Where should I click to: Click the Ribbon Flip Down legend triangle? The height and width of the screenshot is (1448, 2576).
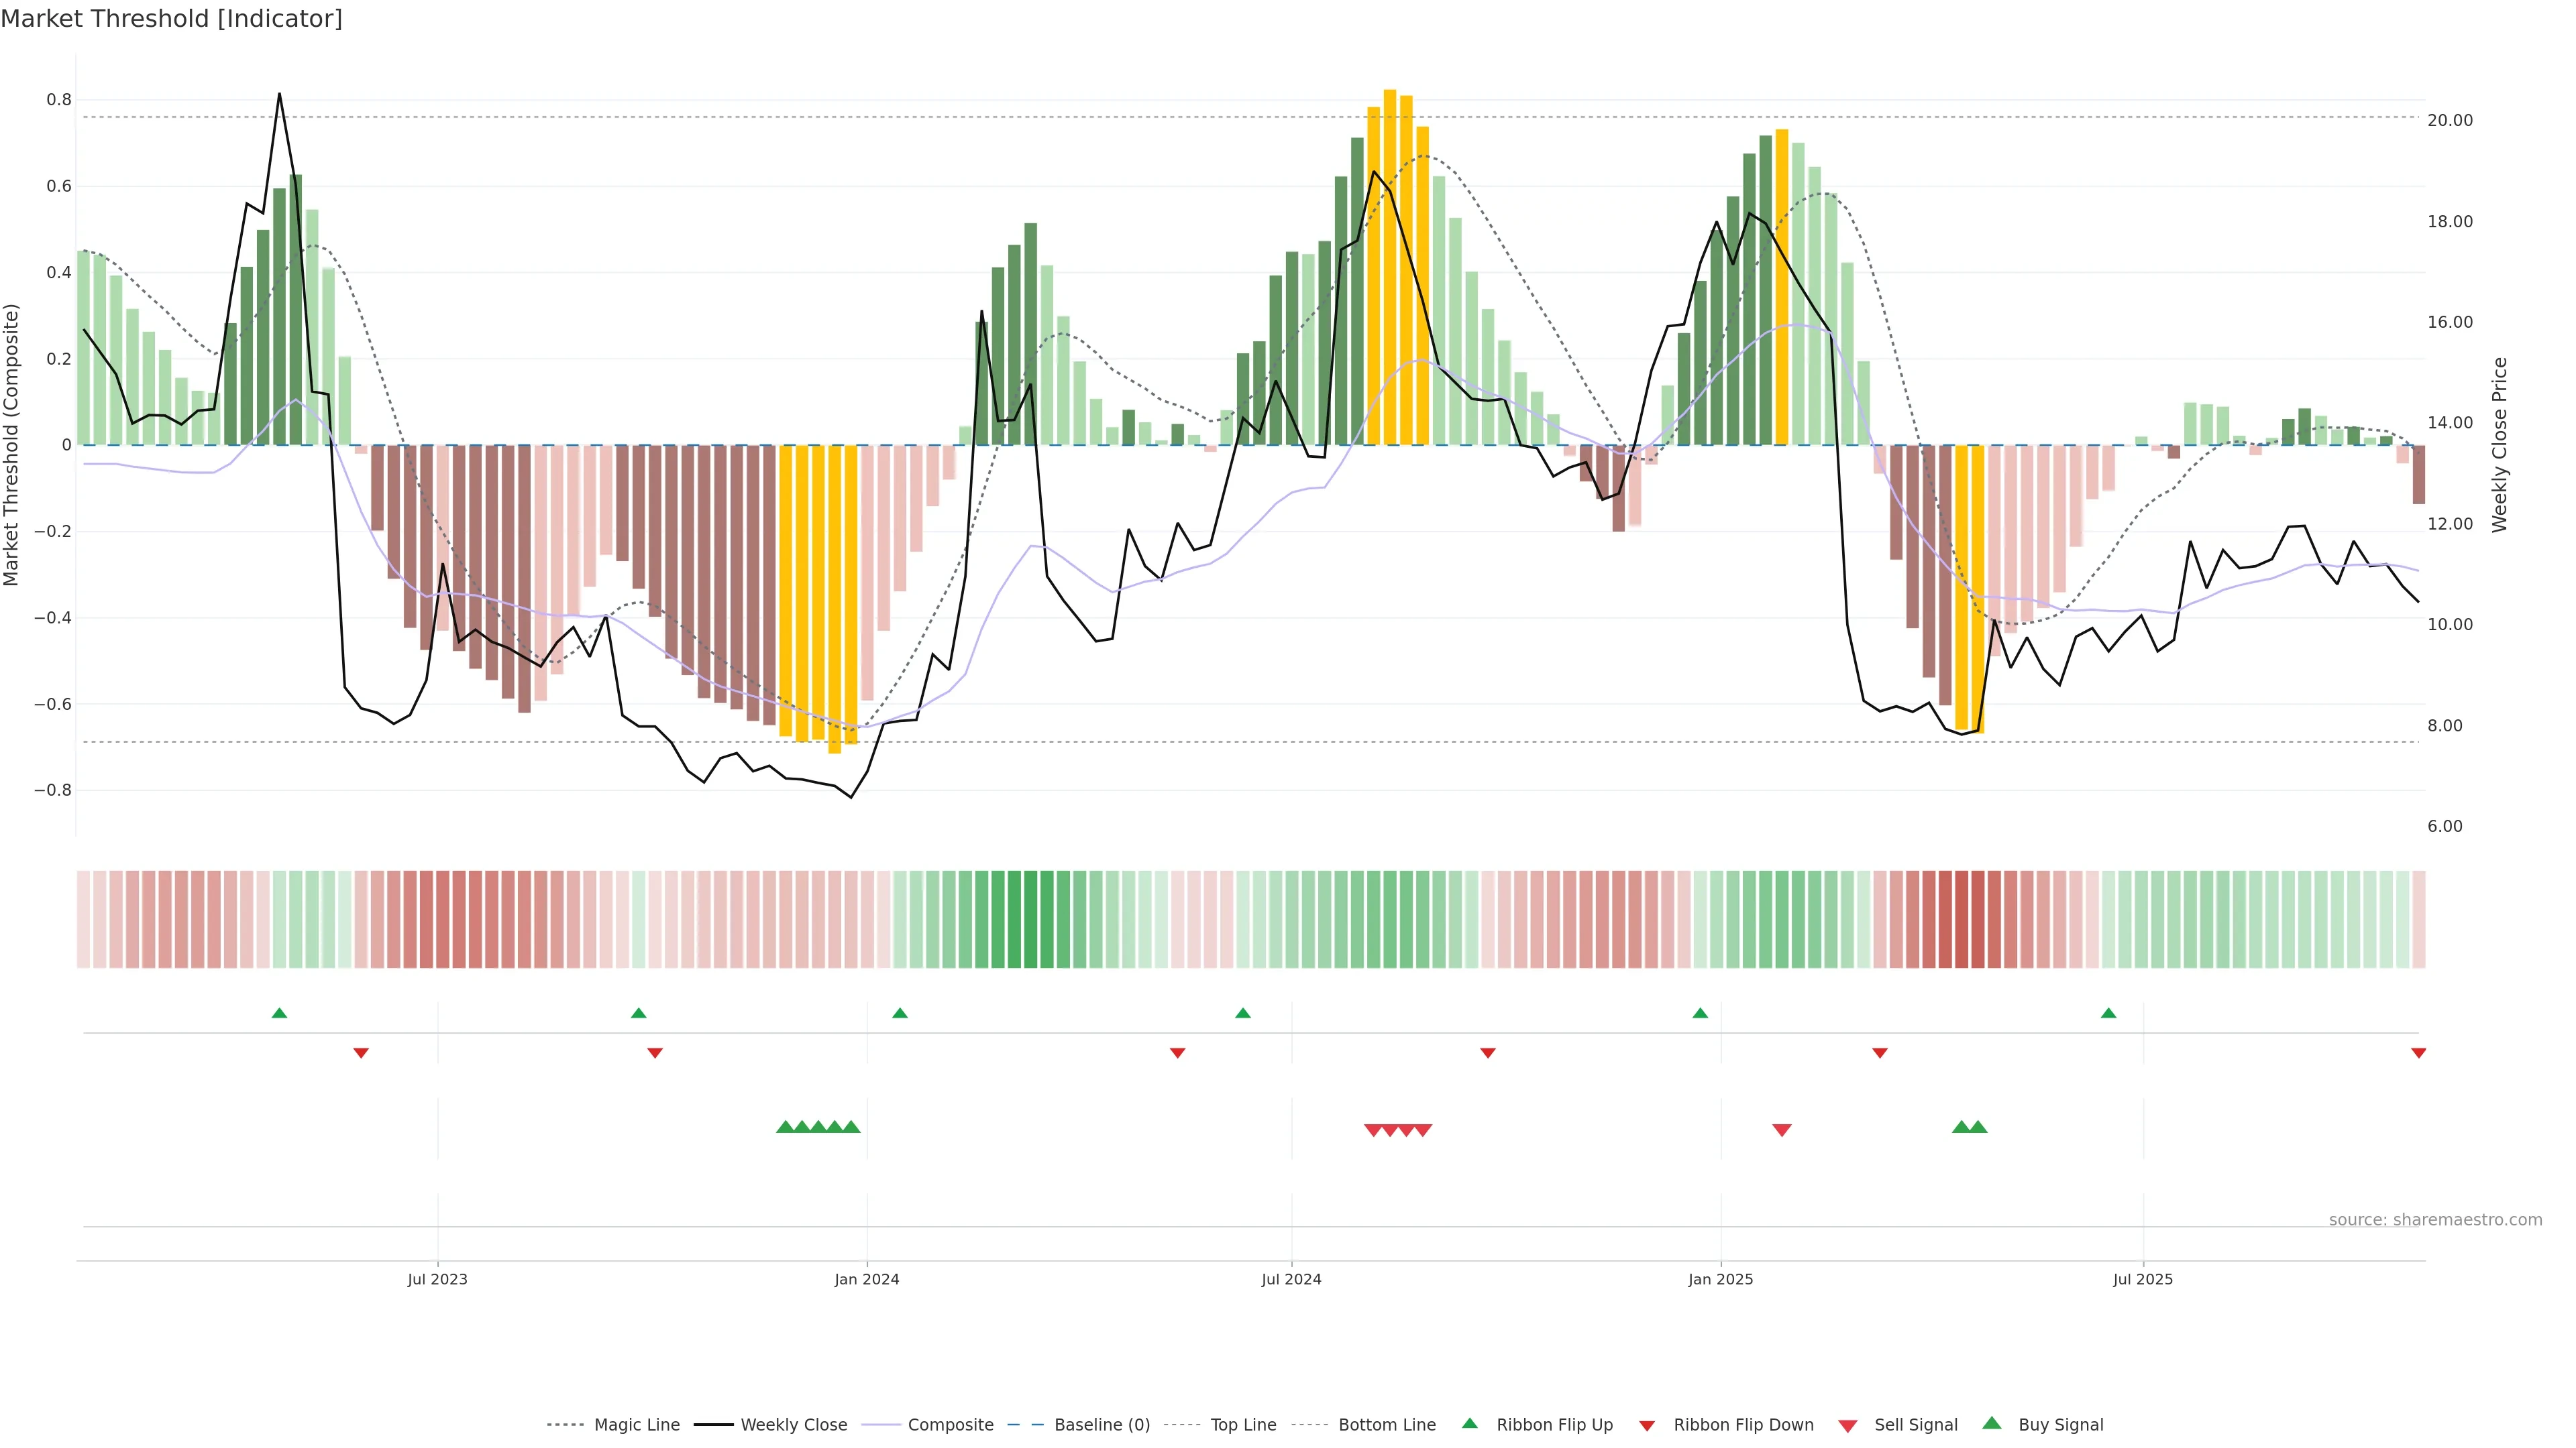tap(1647, 1426)
